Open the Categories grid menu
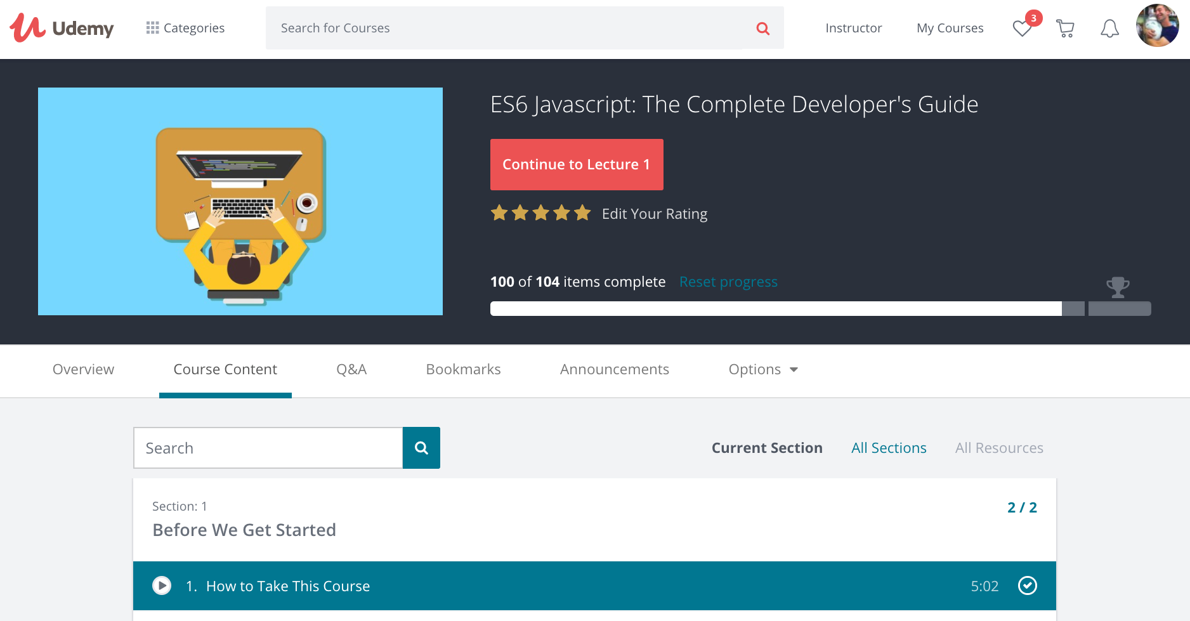This screenshot has width=1190, height=621. (185, 28)
